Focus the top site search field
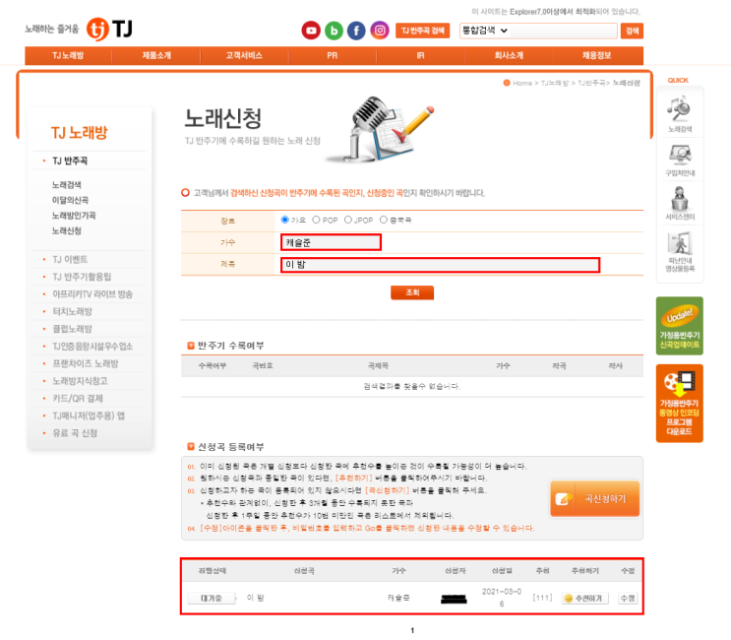The image size is (731, 640). [563, 31]
